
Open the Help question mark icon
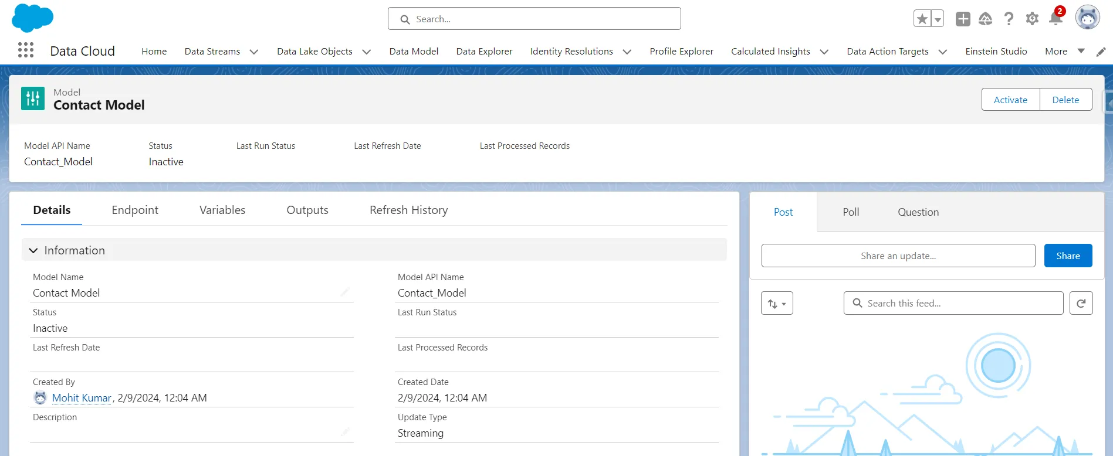pos(1009,19)
